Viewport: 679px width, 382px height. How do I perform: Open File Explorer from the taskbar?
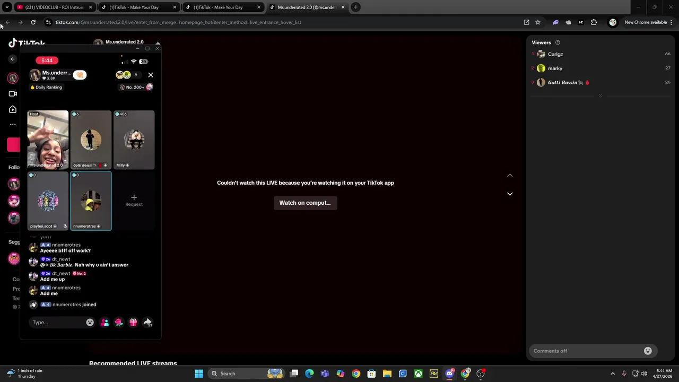click(387, 374)
